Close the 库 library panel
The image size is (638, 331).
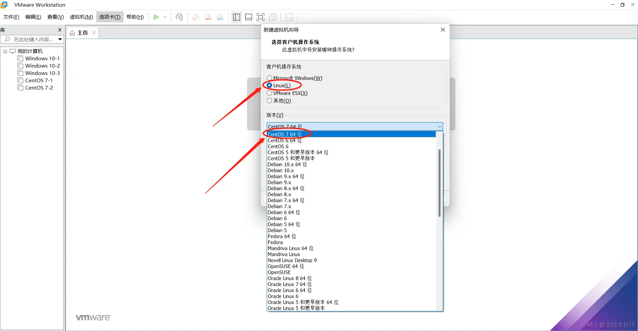pos(60,30)
